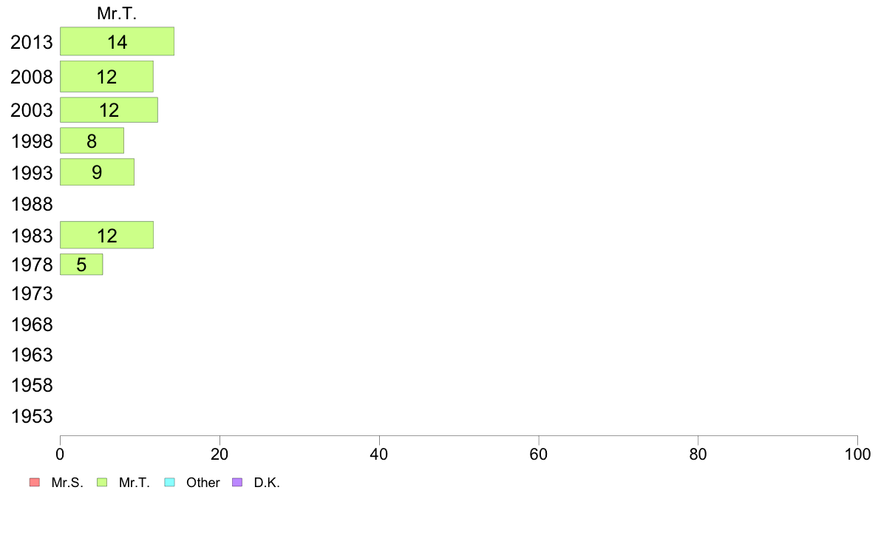This screenshot has width=878, height=544.
Task: Click the 1953 year label
Action: click(32, 416)
